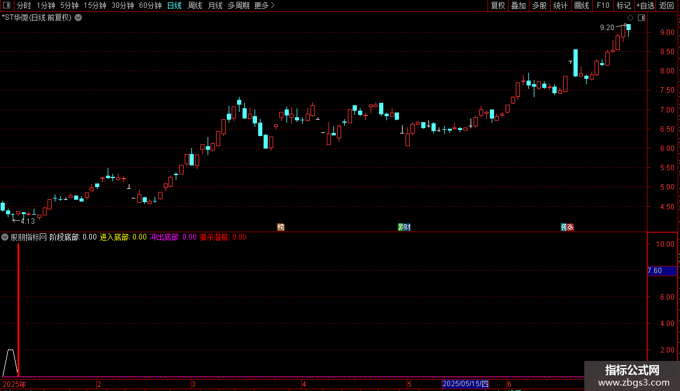Open F10 company info
The height and width of the screenshot is (391, 680).
click(603, 5)
